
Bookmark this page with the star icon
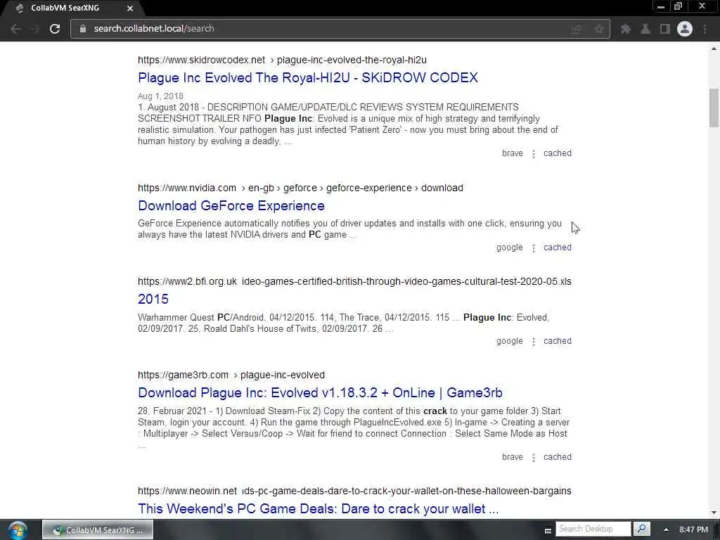pos(599,29)
